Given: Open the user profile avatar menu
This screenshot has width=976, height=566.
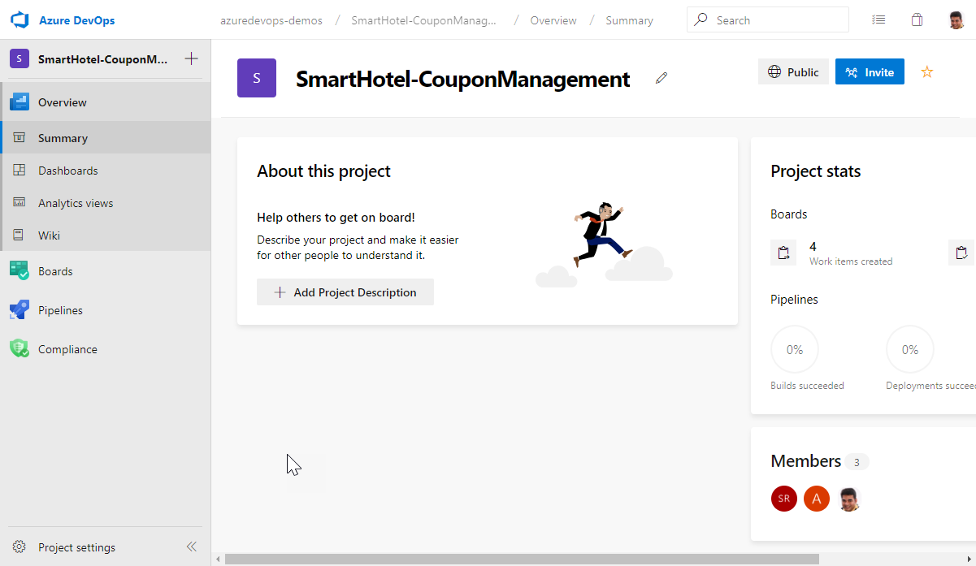Looking at the screenshot, I should [956, 20].
